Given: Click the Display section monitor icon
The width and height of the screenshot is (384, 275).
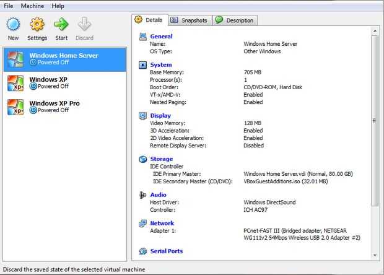Looking at the screenshot, I should pos(143,116).
